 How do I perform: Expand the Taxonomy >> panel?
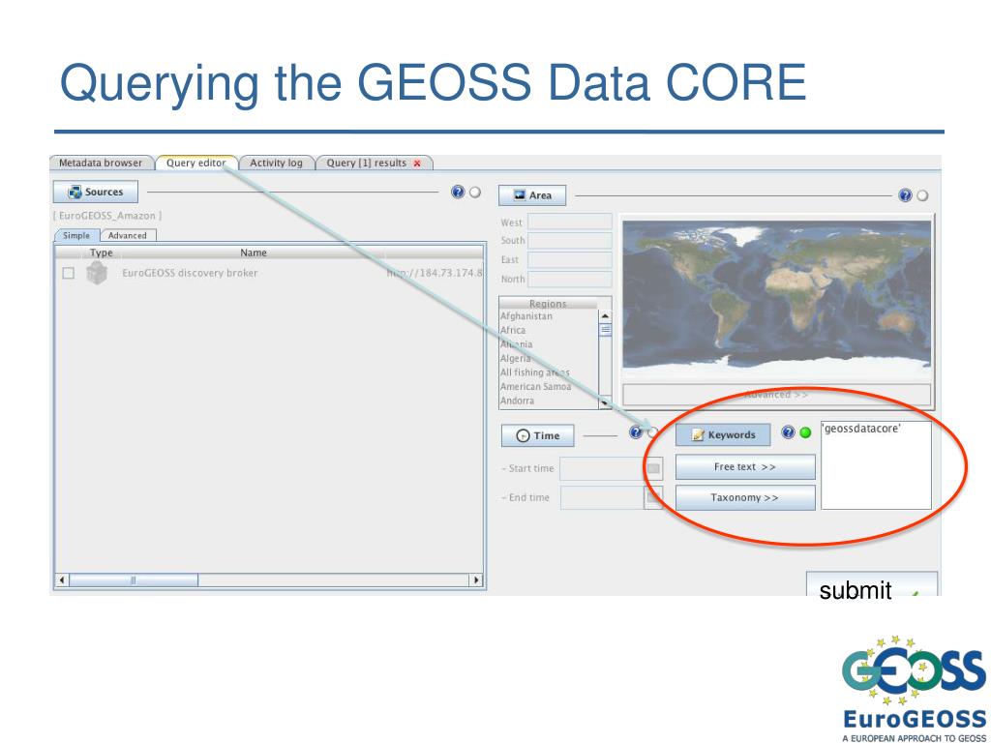[745, 498]
